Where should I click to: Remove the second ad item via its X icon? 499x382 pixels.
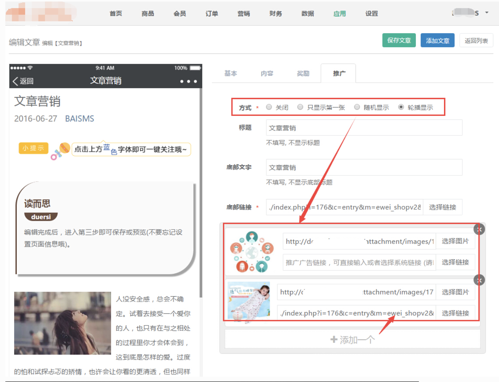(x=479, y=280)
